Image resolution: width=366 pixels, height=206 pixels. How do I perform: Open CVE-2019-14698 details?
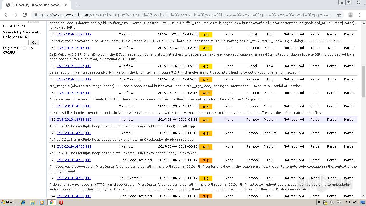(70, 196)
